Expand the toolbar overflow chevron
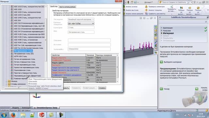 point(208,10)
